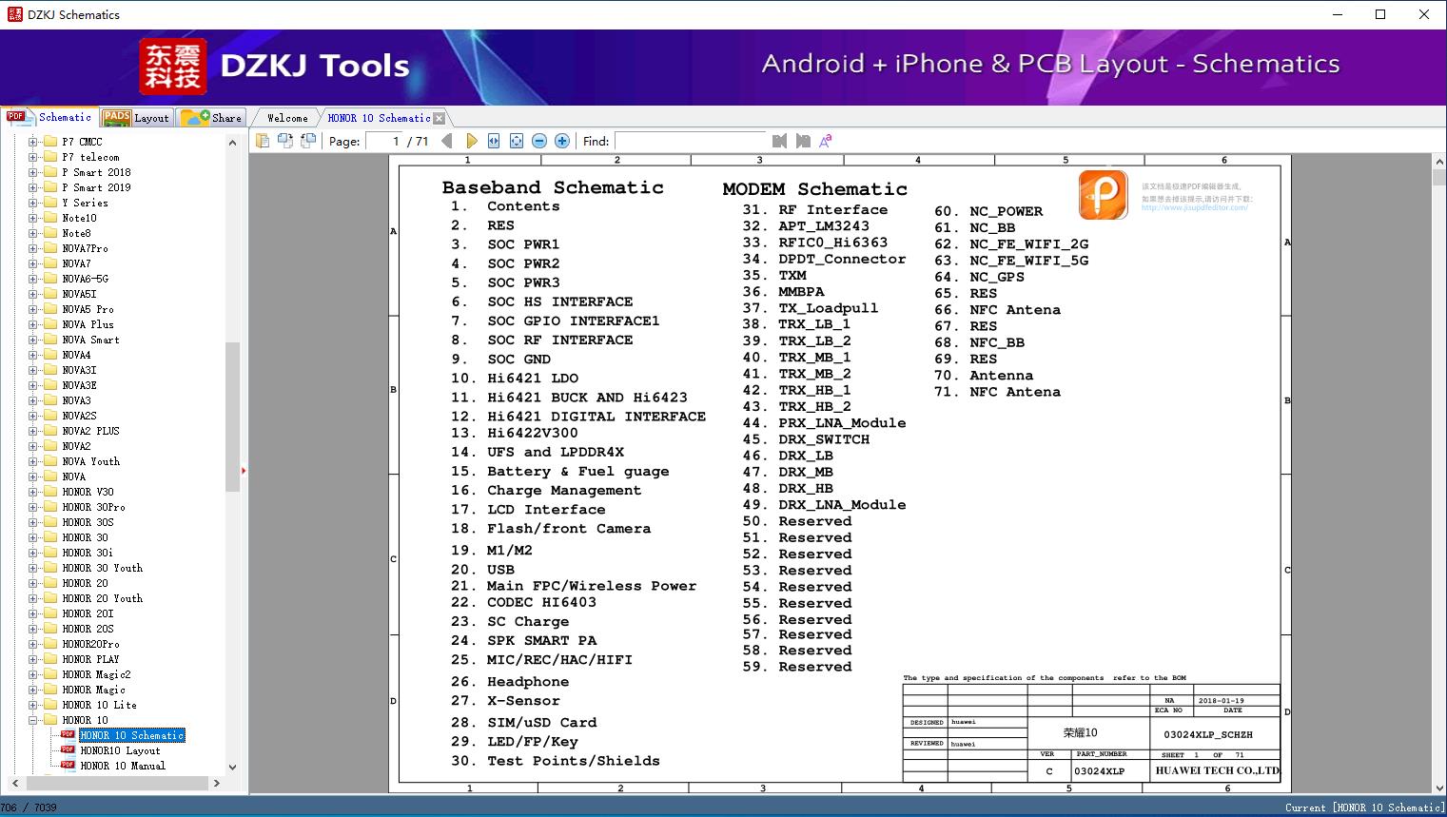Screen dimensions: 1447x817
Task: Select the HONOR 30 Youth folder label
Action: click(x=102, y=568)
